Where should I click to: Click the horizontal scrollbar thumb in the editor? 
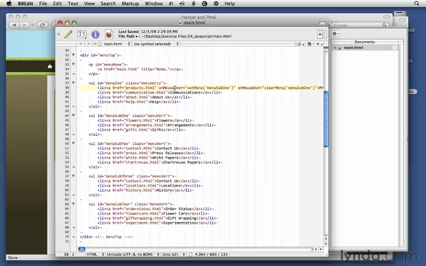click(82, 249)
